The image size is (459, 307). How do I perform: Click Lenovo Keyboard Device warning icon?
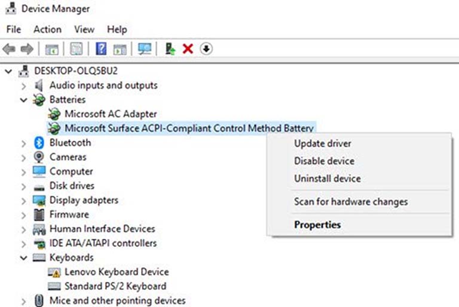click(x=54, y=272)
